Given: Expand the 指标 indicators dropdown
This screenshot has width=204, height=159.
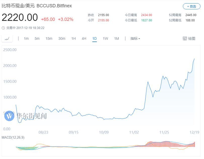Looking at the screenshot, I should pos(135,38).
